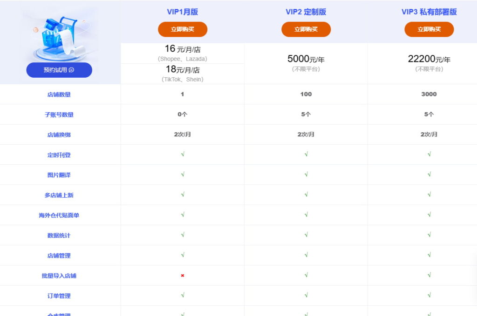
Task: Click the checkmark for 多店铺上新 under VIP1月版
Action: [182, 195]
